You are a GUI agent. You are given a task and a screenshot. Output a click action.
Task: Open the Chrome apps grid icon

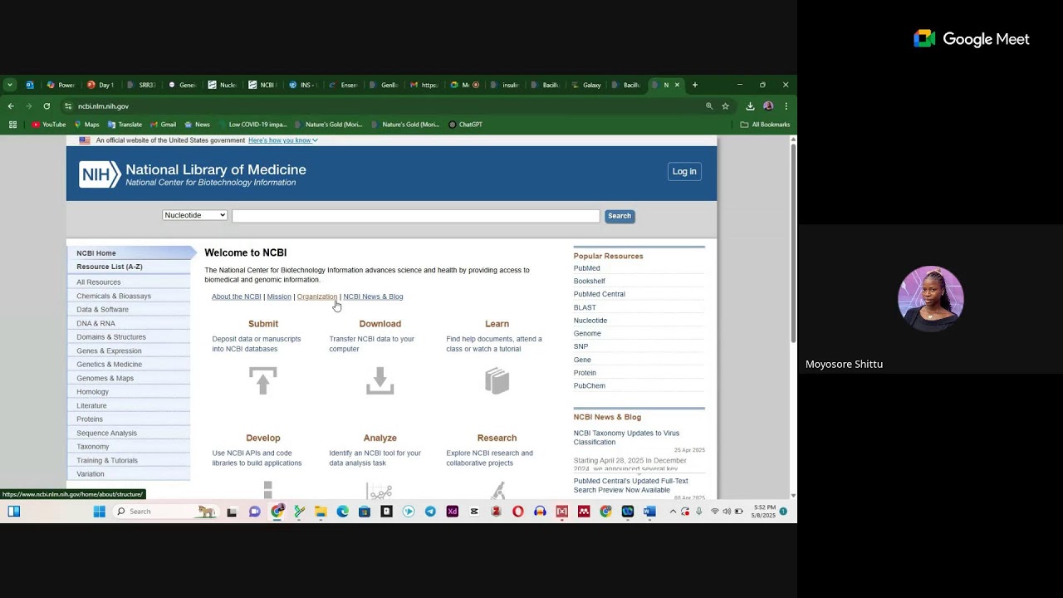(x=12, y=125)
